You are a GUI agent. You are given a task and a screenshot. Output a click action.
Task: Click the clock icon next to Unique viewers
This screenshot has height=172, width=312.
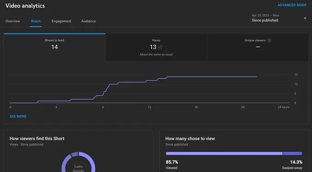(x=269, y=40)
